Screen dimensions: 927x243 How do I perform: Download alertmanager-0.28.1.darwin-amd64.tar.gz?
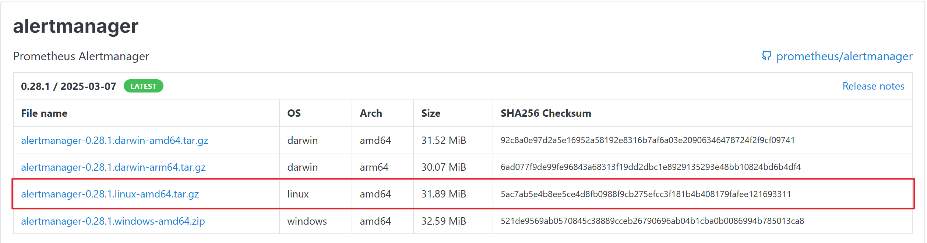(x=114, y=140)
